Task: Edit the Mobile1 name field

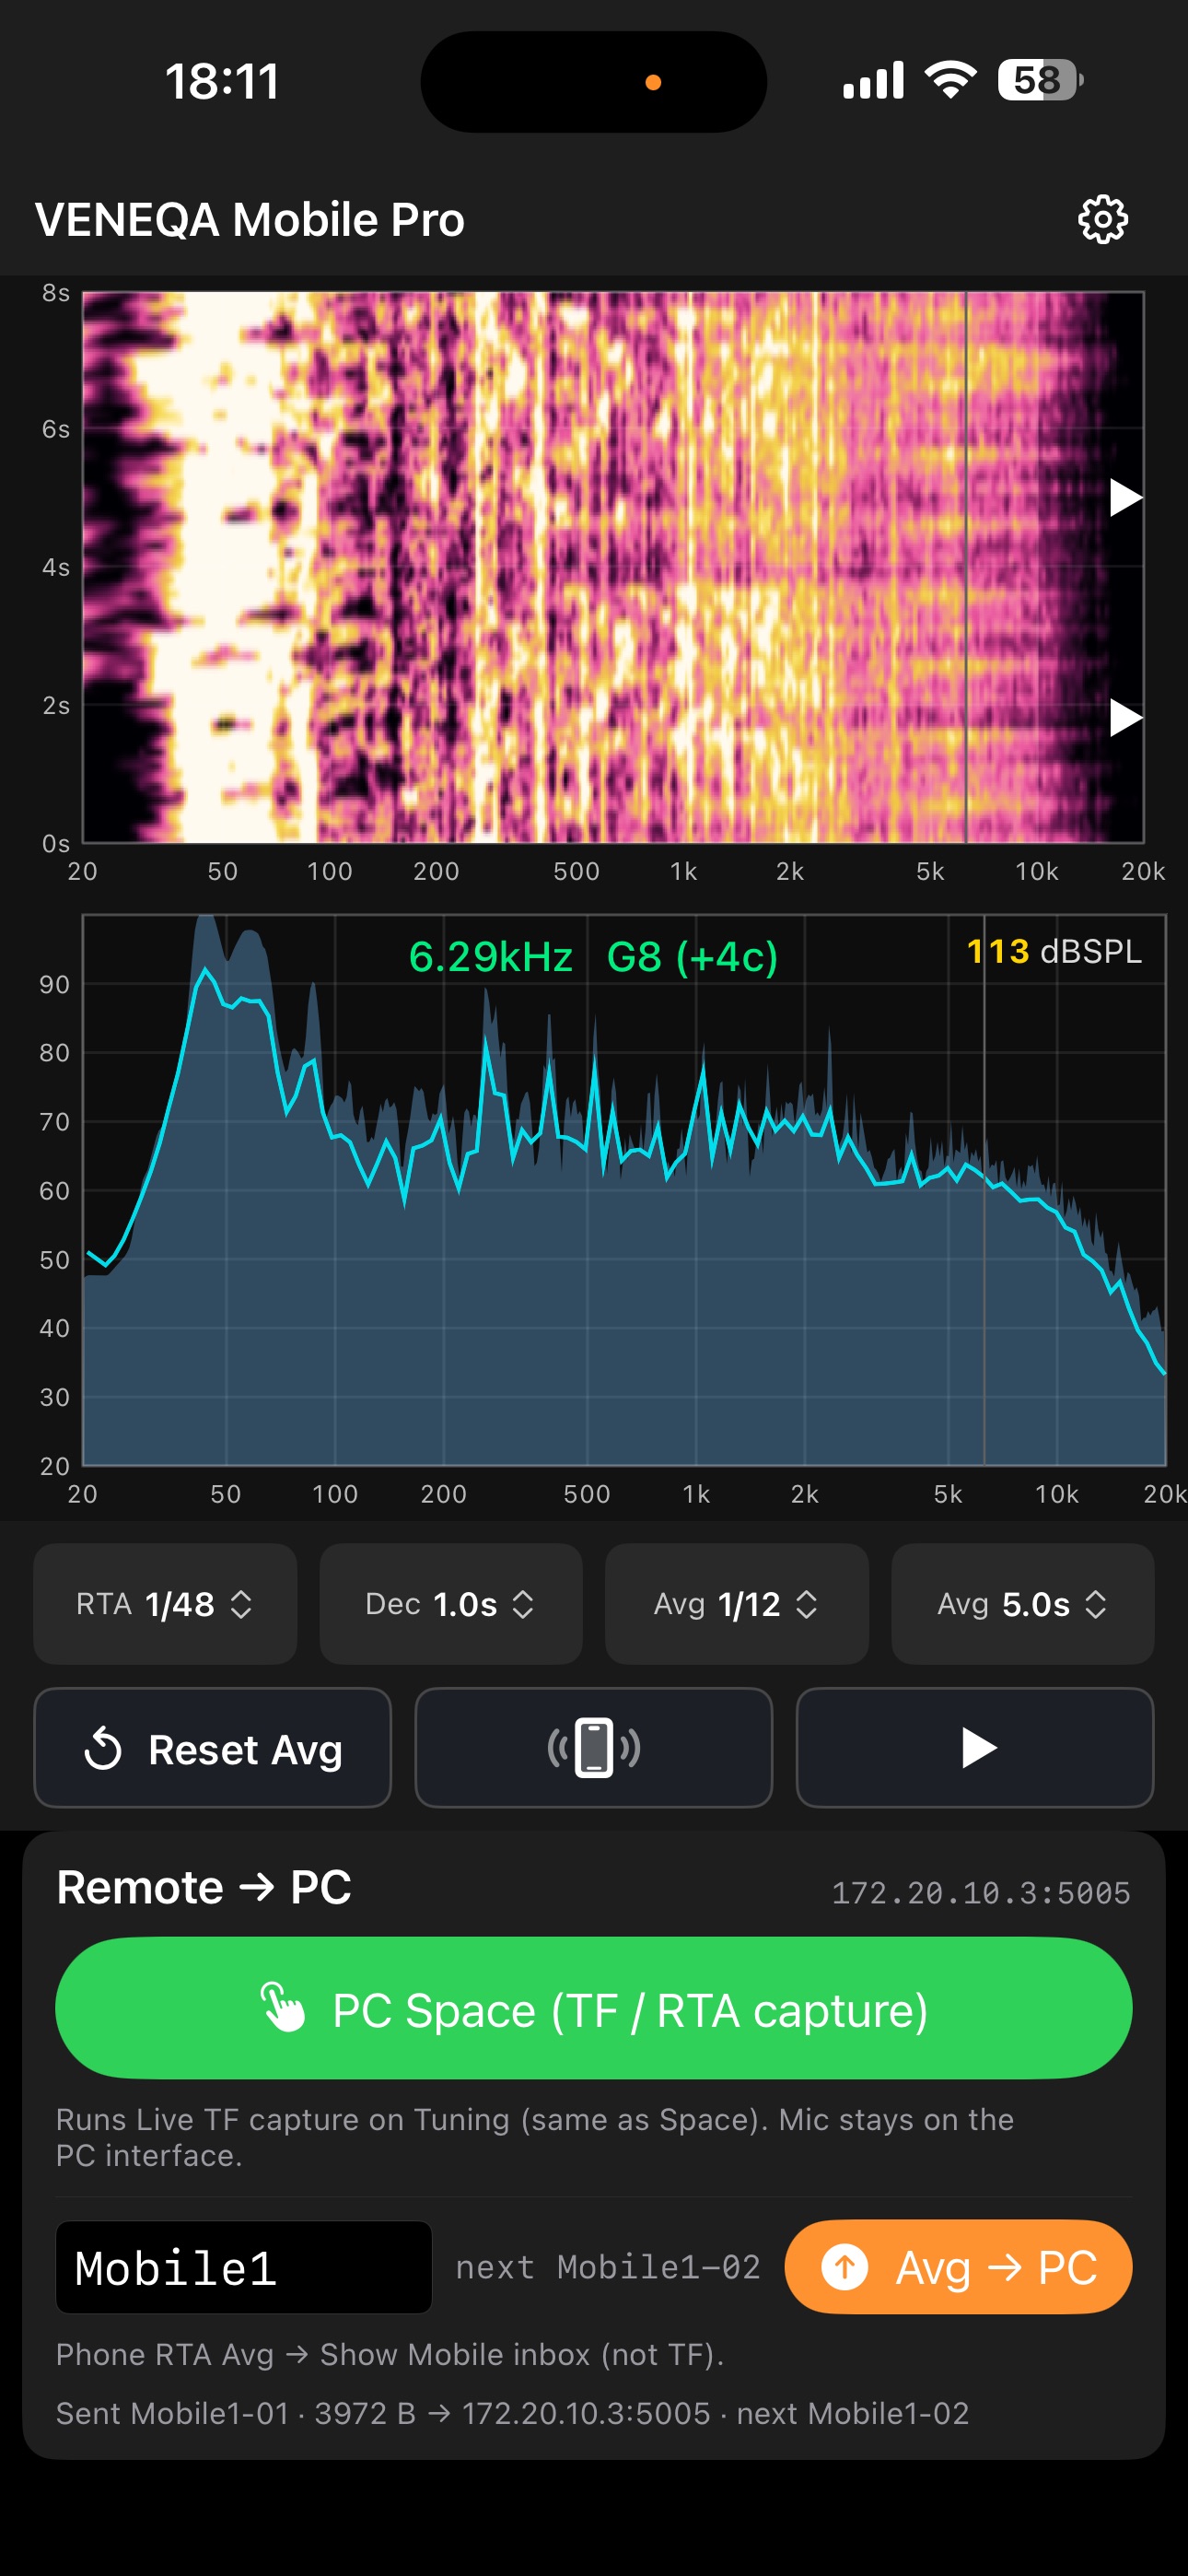Action: click(x=244, y=2267)
